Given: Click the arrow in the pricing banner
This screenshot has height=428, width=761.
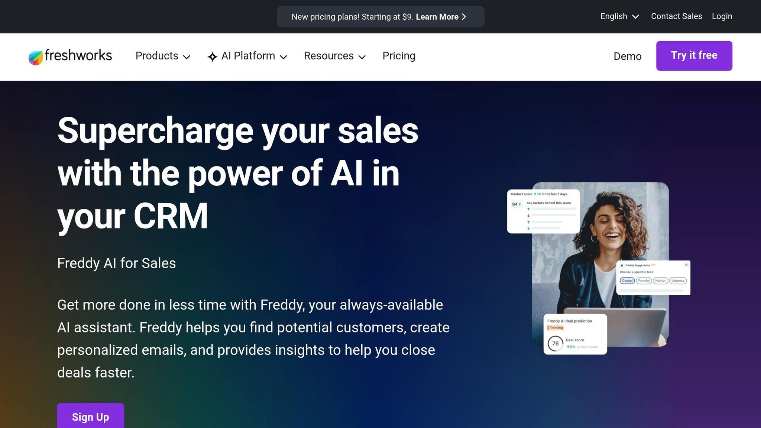Looking at the screenshot, I should [x=464, y=17].
